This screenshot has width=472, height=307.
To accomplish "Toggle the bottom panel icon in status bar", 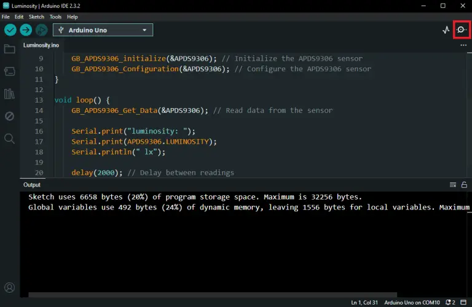I will pyautogui.click(x=463, y=302).
